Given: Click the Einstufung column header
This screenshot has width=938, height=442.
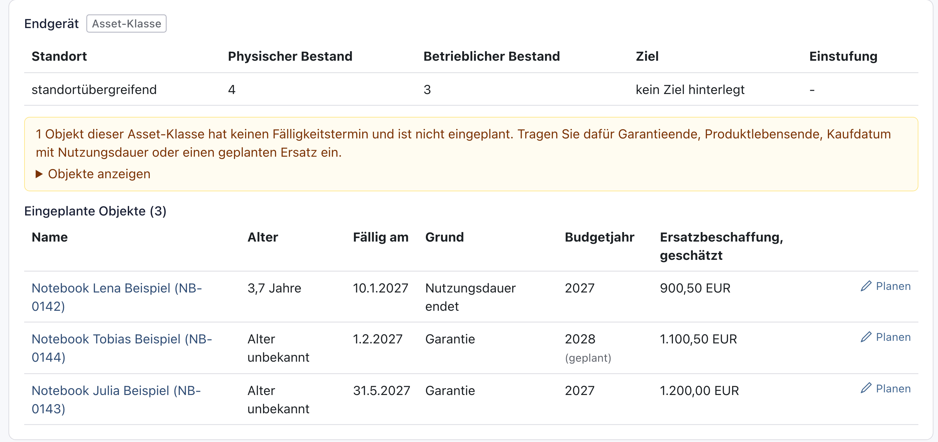Looking at the screenshot, I should coord(843,56).
